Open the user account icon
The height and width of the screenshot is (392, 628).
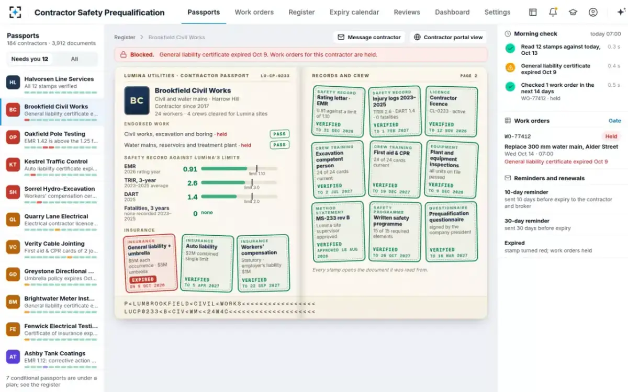pyautogui.click(x=593, y=12)
